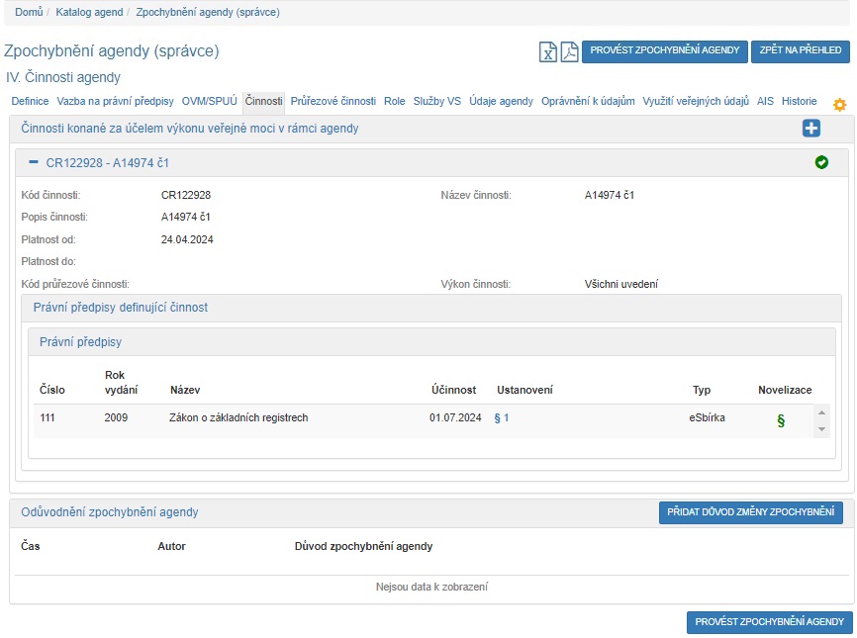
Task: Open the Průřezové činnosti tab
Action: 333,101
